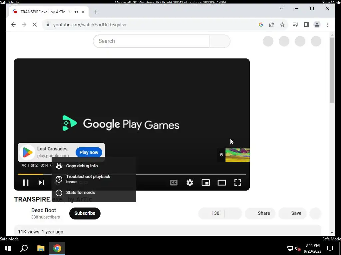The height and width of the screenshot is (255, 341).
Task: Open the notification center icon
Action: [x=330, y=248]
